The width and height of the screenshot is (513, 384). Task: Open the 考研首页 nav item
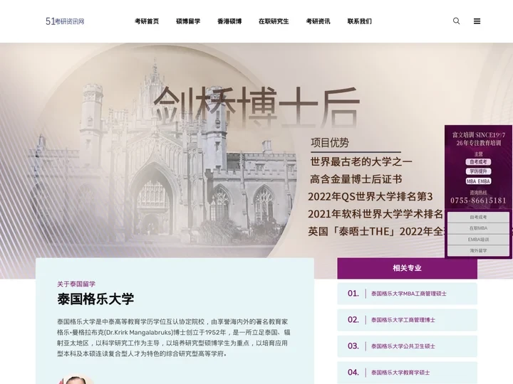(147, 21)
